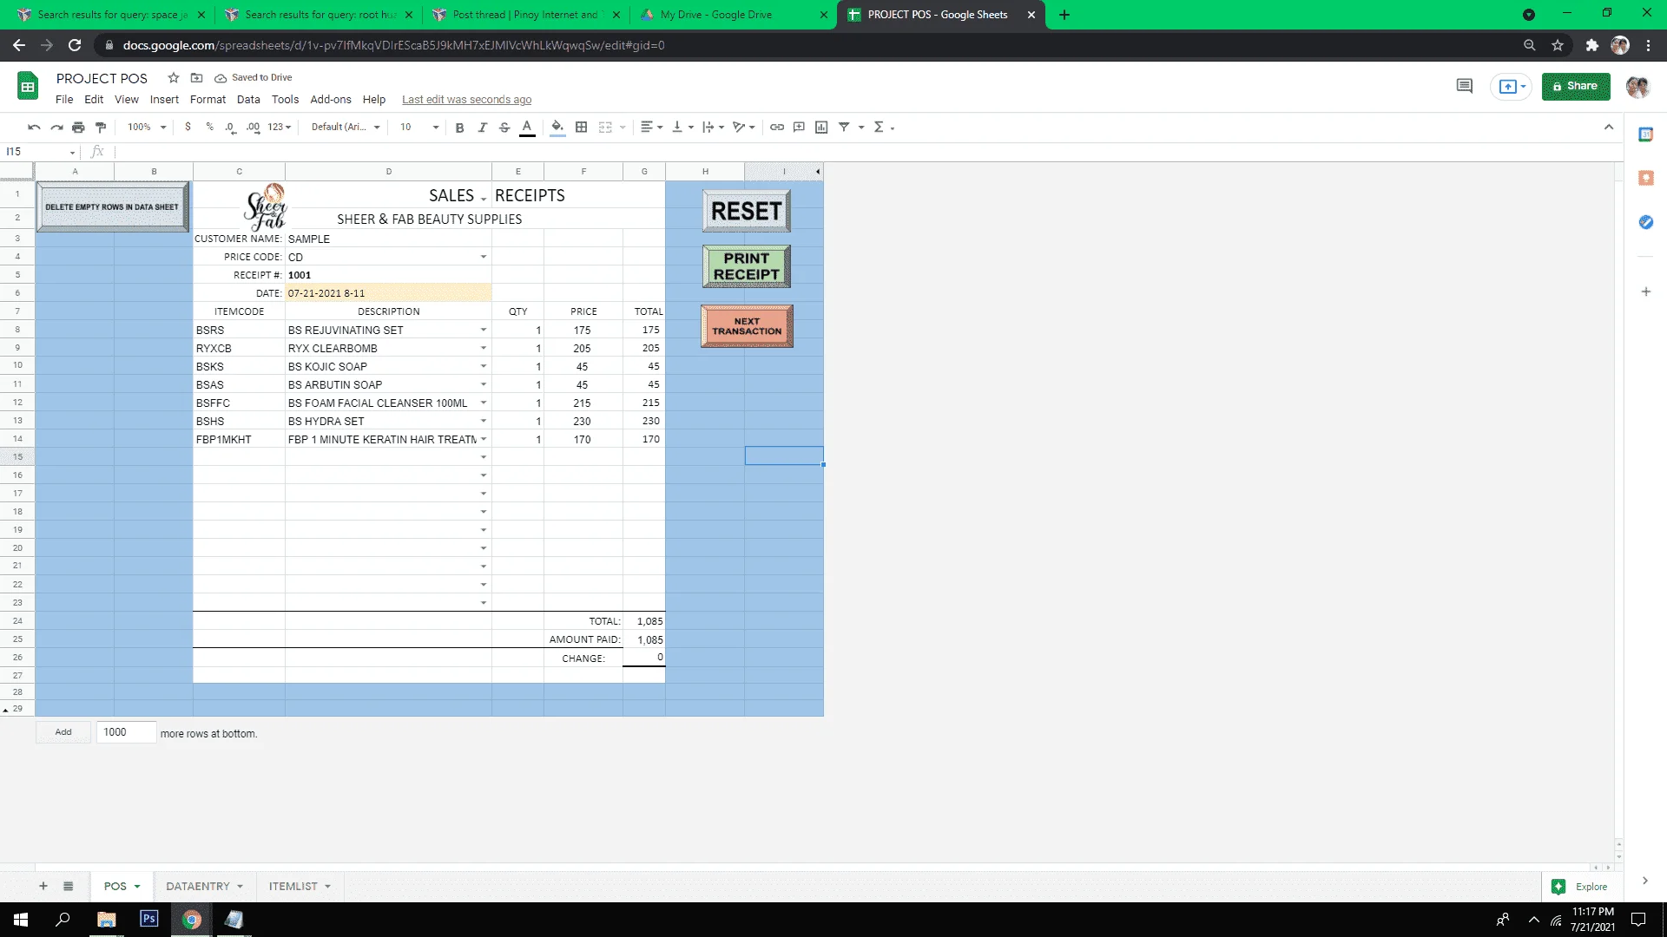Open vertical align options

(x=683, y=127)
